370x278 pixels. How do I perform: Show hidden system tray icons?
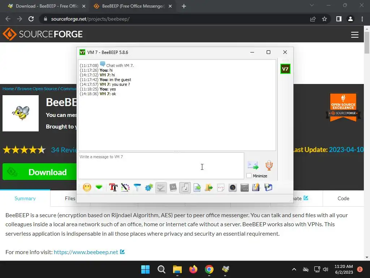pyautogui.click(x=294, y=269)
